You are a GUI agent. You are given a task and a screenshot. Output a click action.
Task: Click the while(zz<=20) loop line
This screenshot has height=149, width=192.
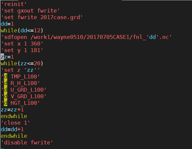click(22, 64)
